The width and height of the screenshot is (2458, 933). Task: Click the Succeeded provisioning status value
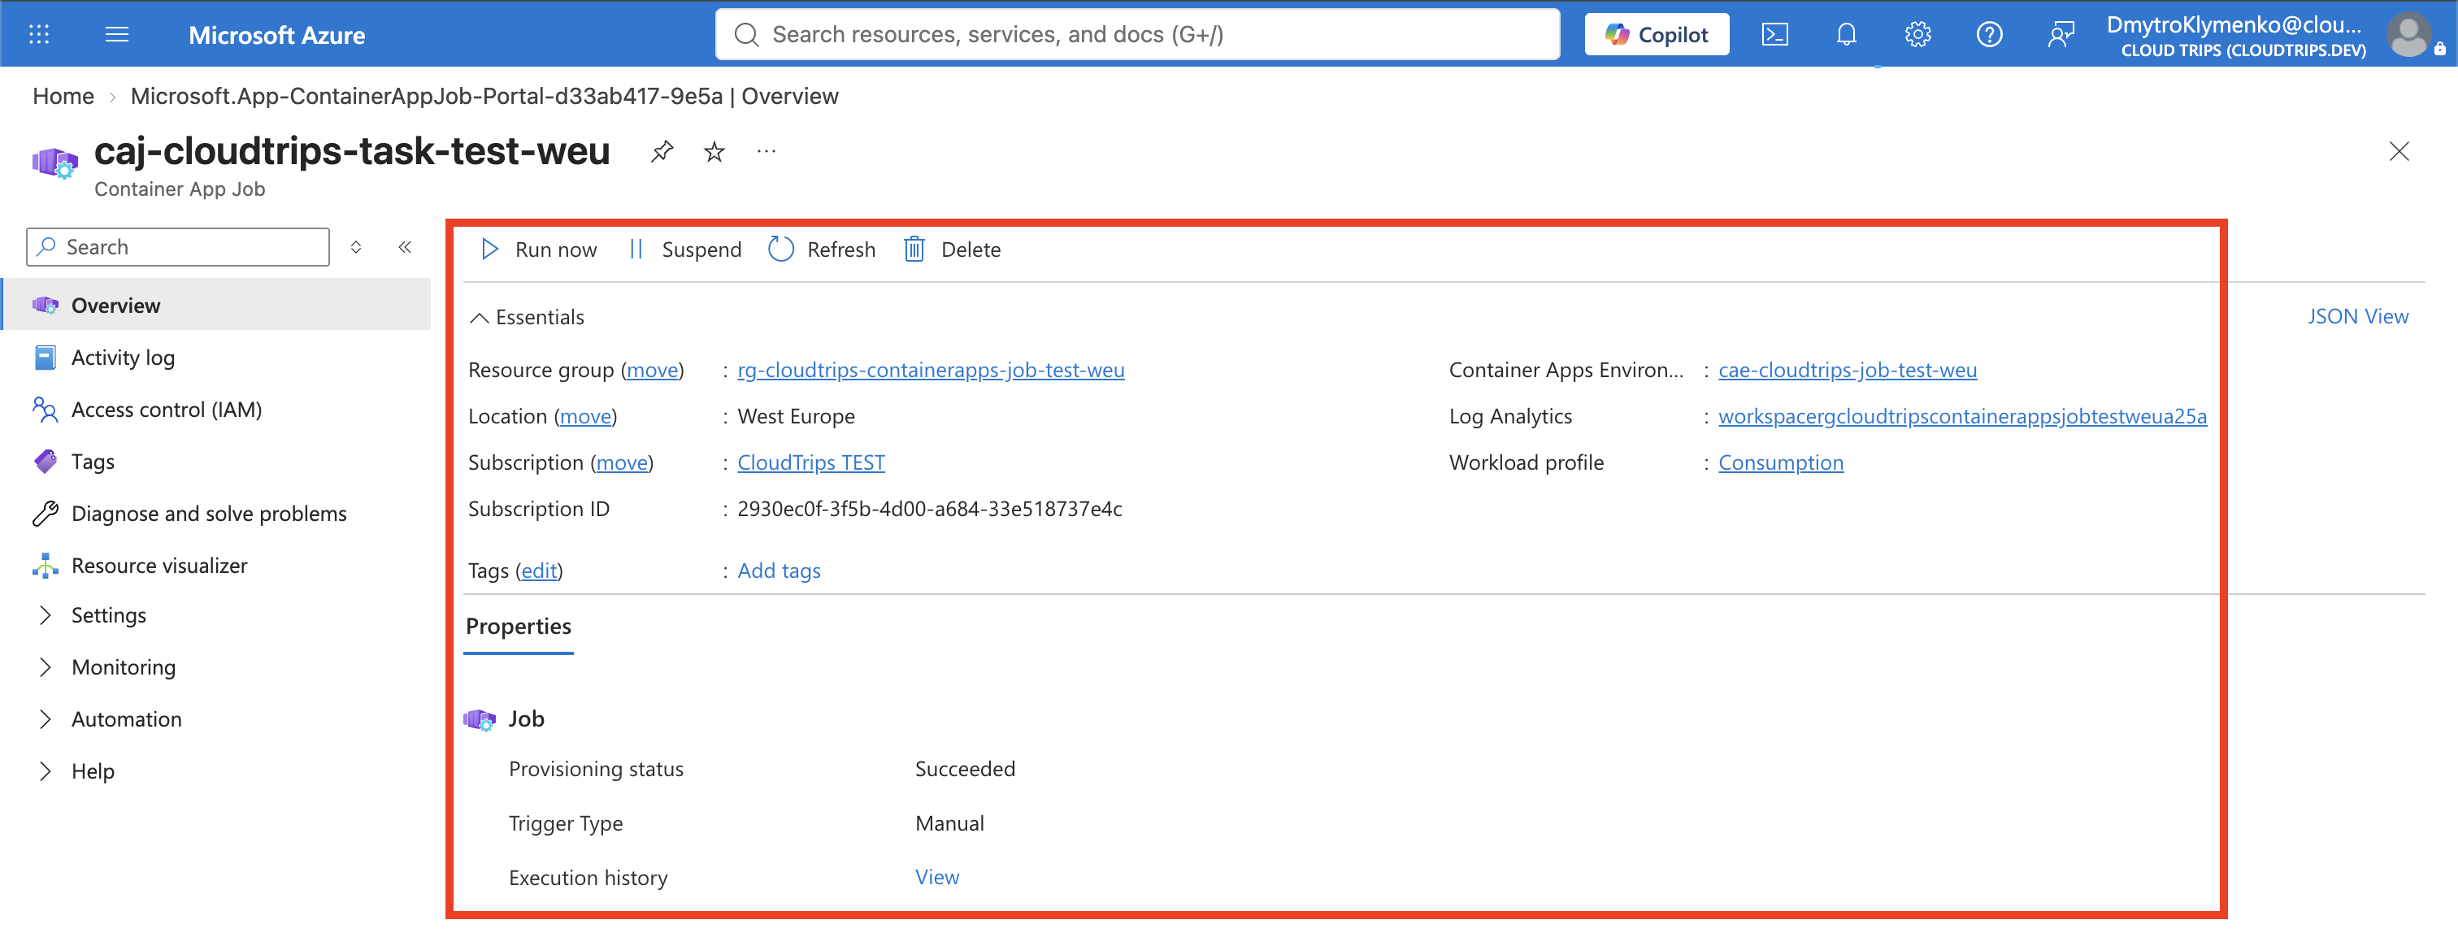click(x=965, y=769)
